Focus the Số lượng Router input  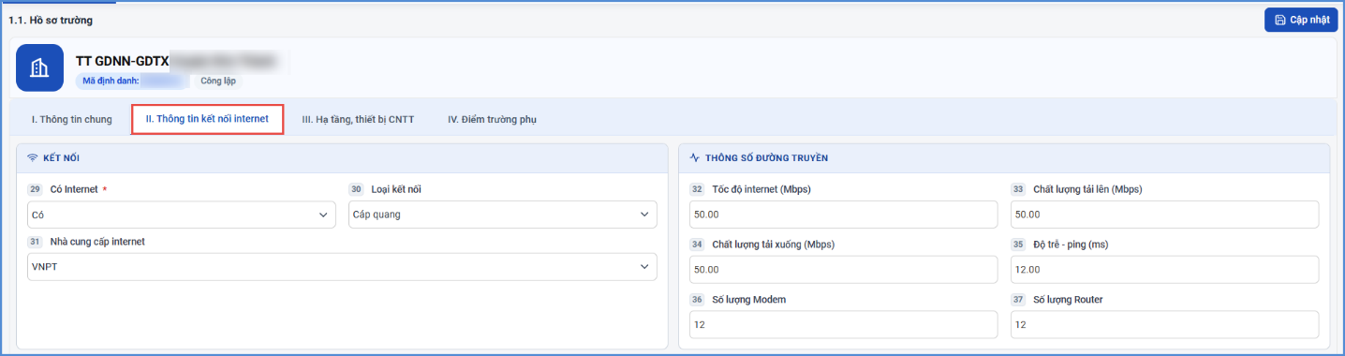1164,324
